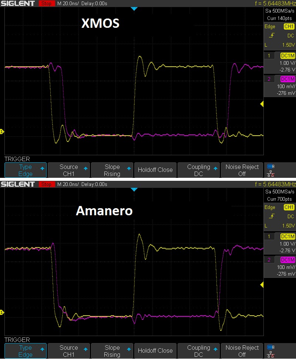Click the Sa 500MSa/s readout in the Amanero capture
The width and height of the screenshot is (296, 359).
click(280, 192)
